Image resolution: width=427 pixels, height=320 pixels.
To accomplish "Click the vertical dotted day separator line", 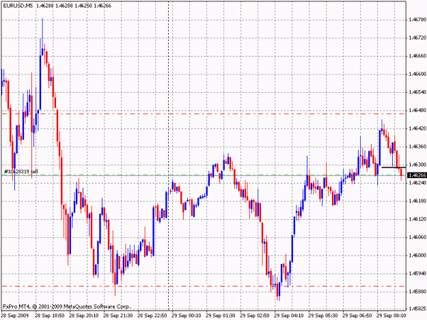I will [168, 156].
